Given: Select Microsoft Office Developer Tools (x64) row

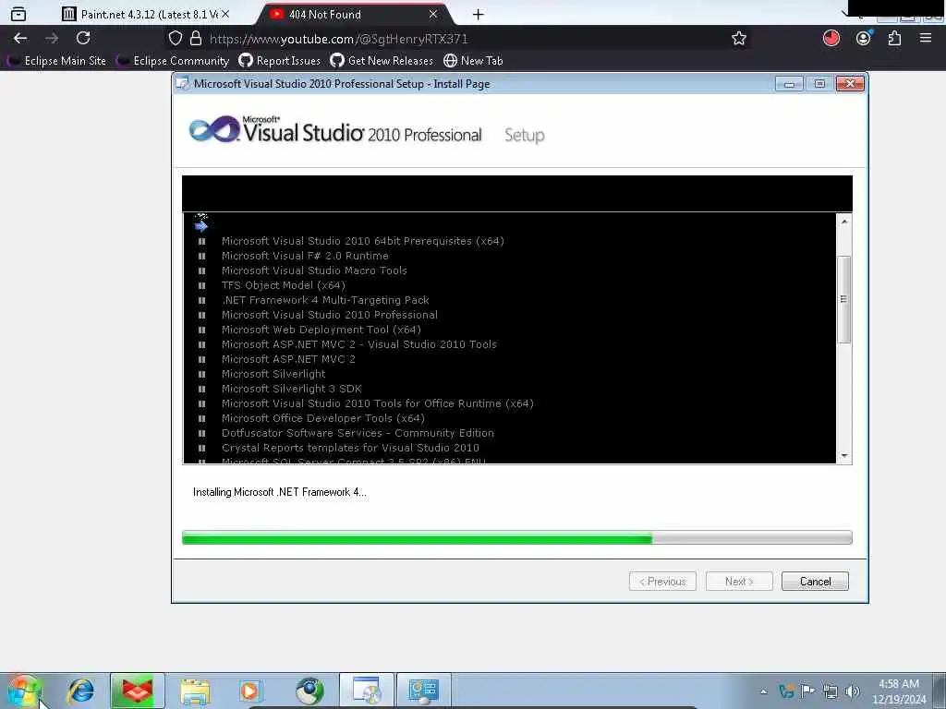Looking at the screenshot, I should point(322,418).
